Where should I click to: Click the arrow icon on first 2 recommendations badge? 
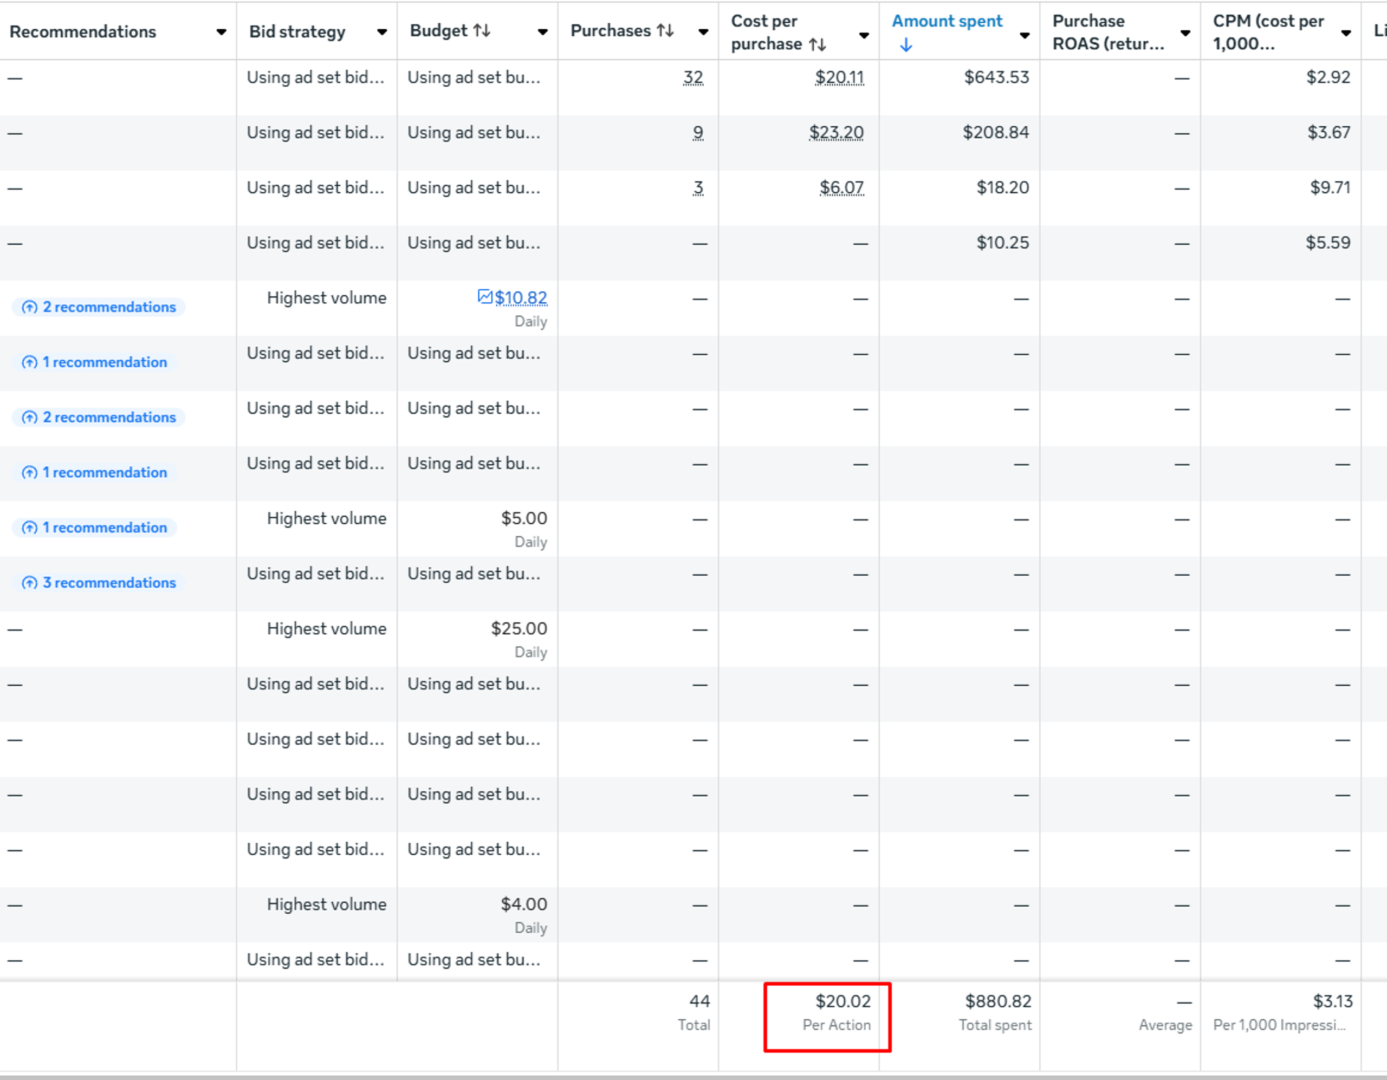coord(29,307)
